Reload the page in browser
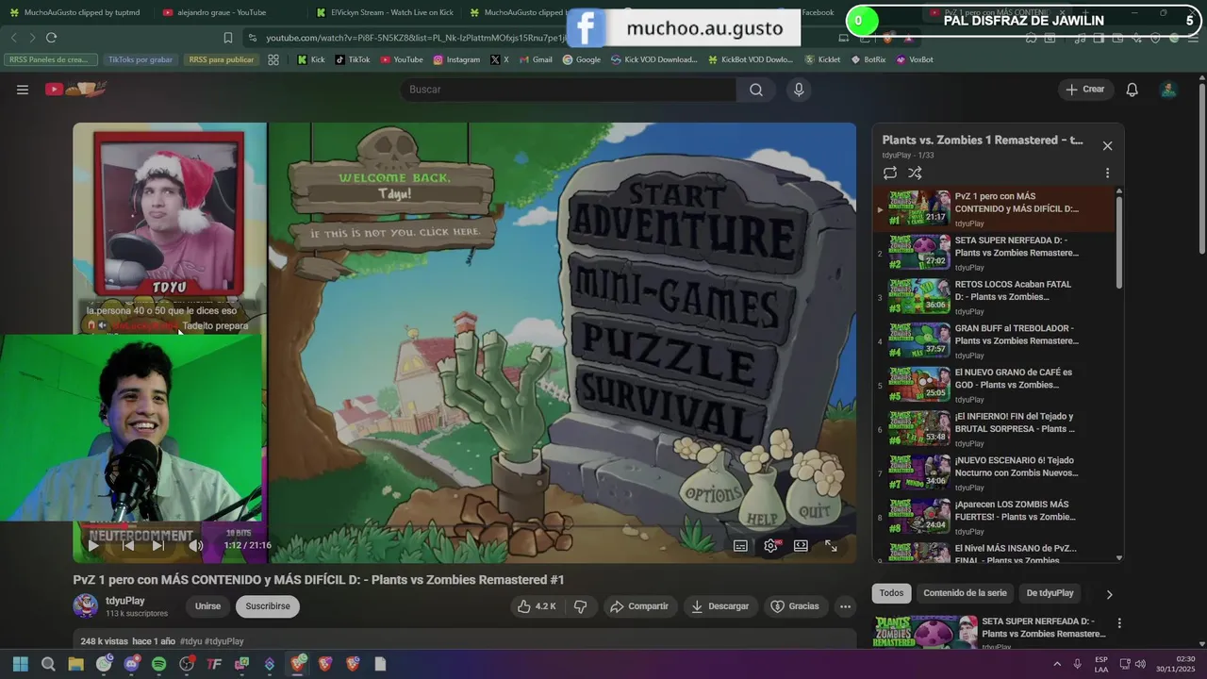This screenshot has width=1207, height=679. point(51,38)
